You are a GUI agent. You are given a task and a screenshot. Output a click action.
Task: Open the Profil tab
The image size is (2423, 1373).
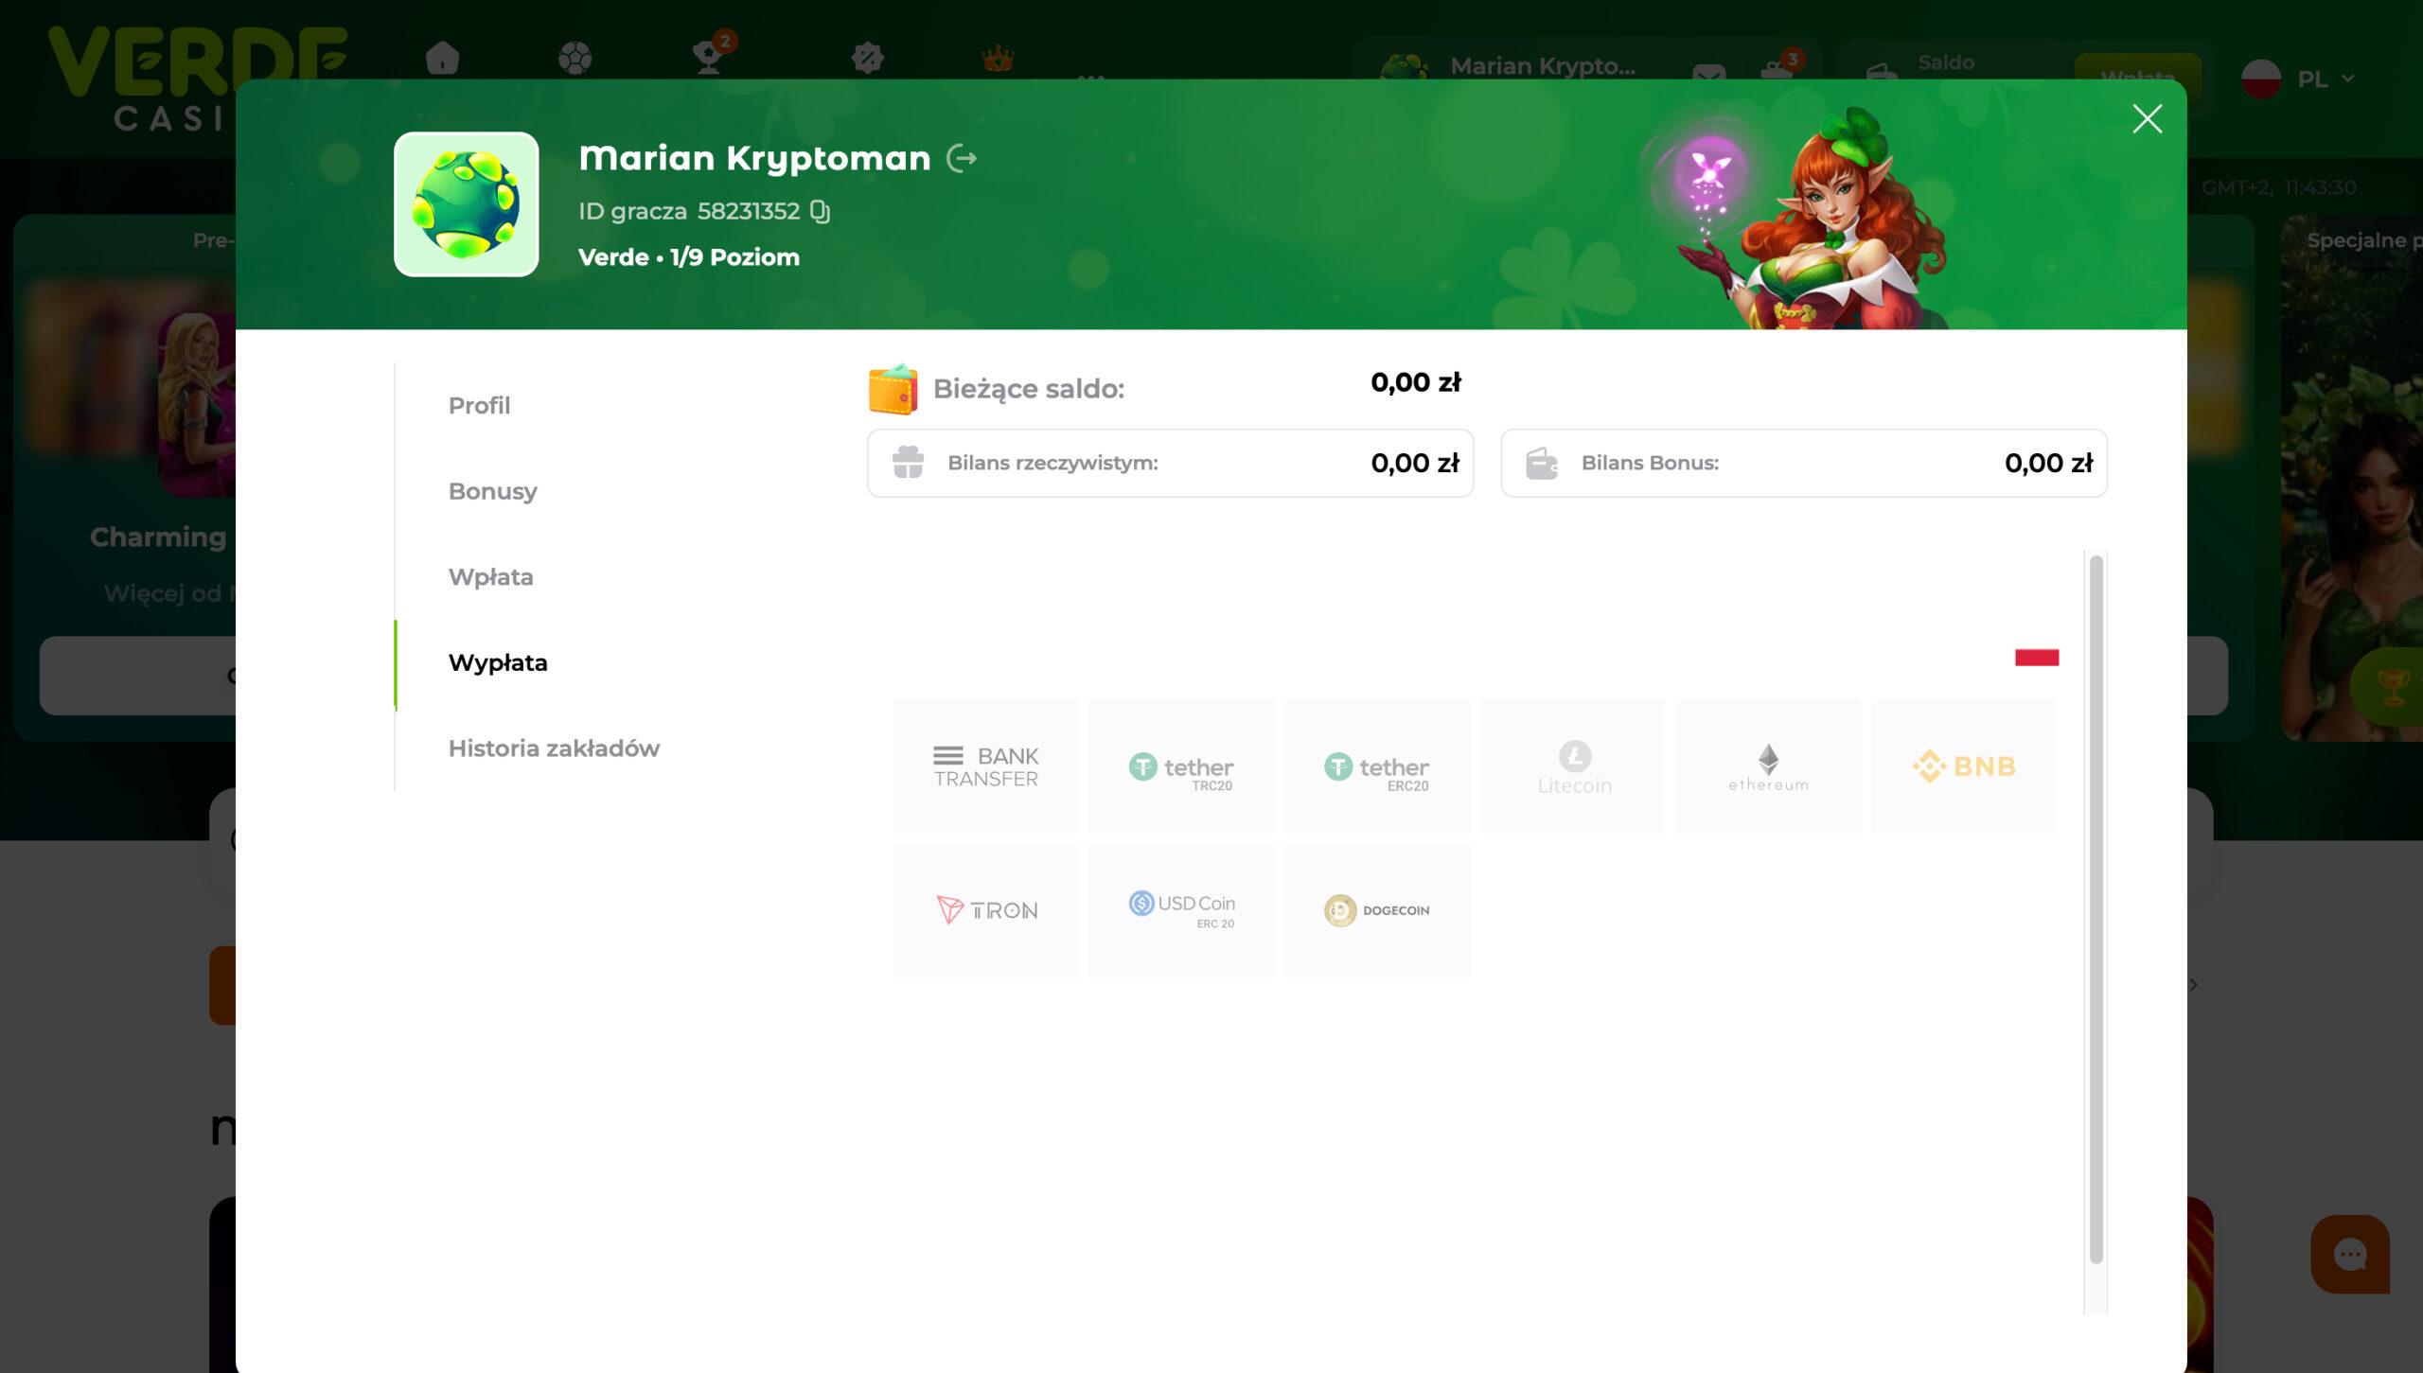tap(479, 406)
